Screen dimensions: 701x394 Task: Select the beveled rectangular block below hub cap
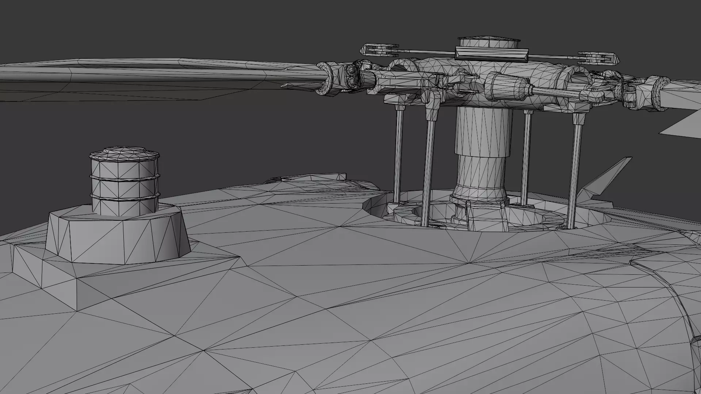click(x=491, y=54)
